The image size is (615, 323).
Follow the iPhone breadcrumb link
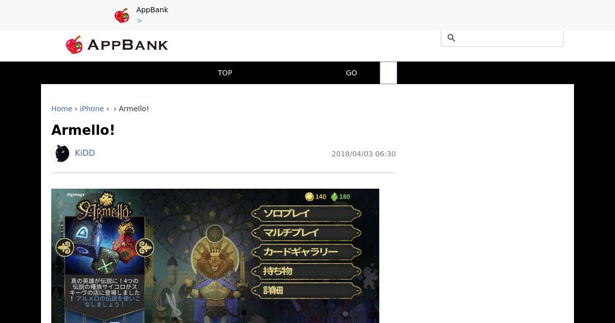coord(92,109)
